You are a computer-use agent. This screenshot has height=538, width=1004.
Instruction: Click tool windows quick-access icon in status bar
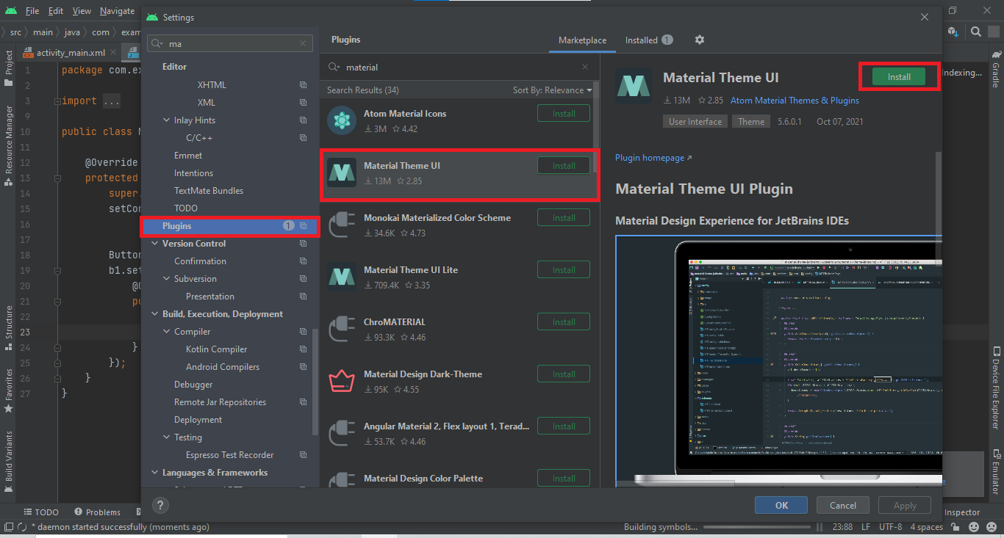tap(7, 527)
